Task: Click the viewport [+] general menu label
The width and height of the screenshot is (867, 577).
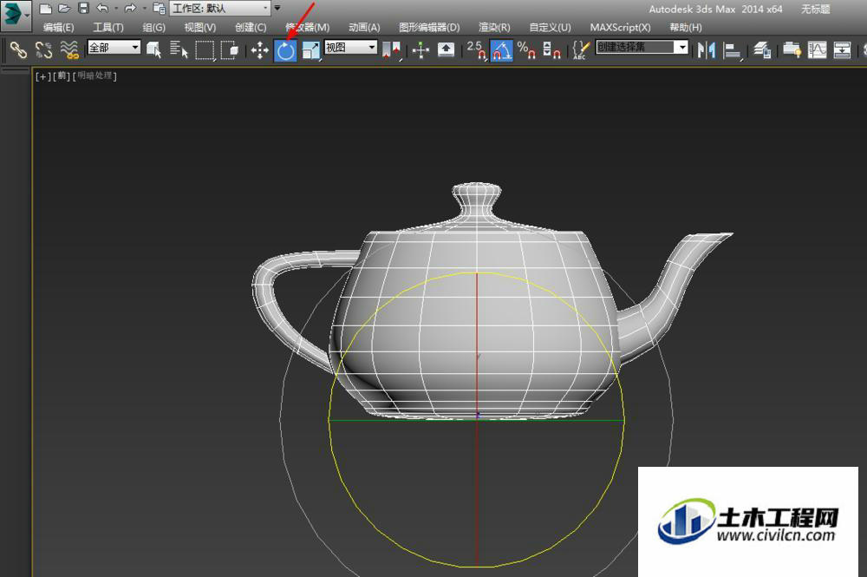Action: tap(42, 76)
